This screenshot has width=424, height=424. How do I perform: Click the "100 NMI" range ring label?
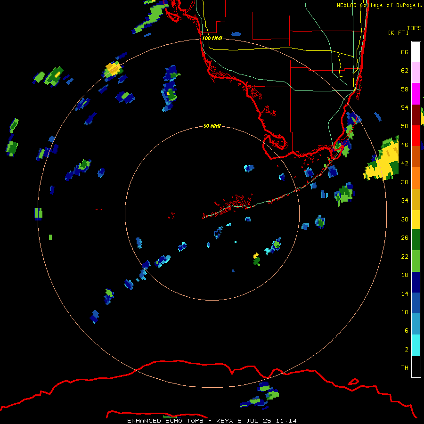click(x=212, y=38)
